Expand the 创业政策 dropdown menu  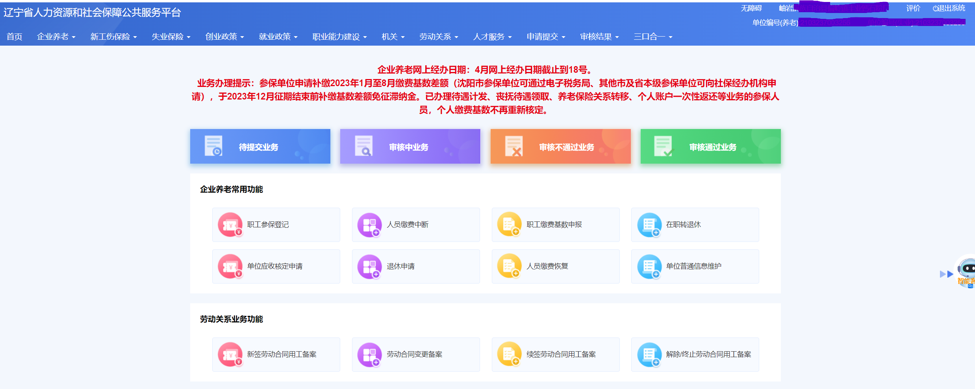[x=224, y=37]
